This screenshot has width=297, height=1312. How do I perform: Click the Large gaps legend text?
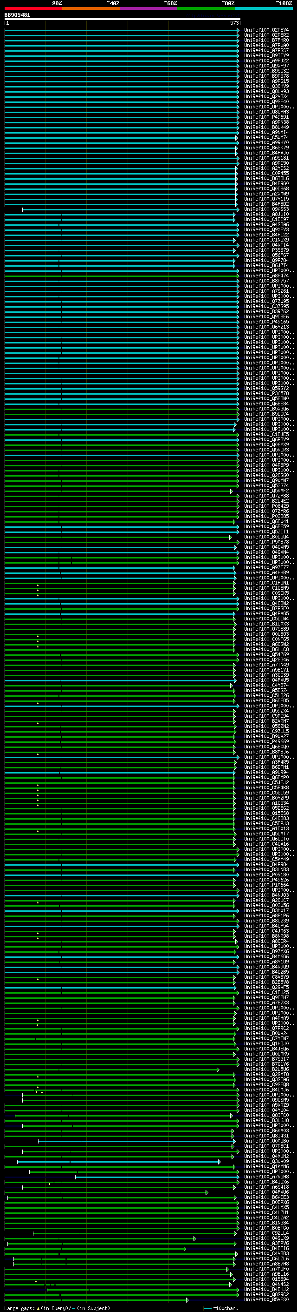[57, 1308]
